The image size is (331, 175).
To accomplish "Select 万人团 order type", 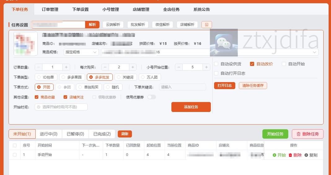I will [150, 77].
